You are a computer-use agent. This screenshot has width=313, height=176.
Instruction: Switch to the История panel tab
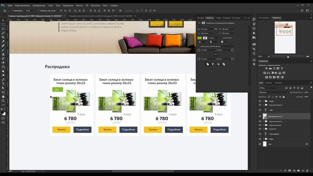(x=201, y=18)
